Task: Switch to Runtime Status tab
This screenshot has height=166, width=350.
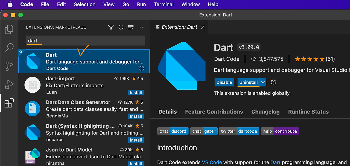Action: click(308, 112)
